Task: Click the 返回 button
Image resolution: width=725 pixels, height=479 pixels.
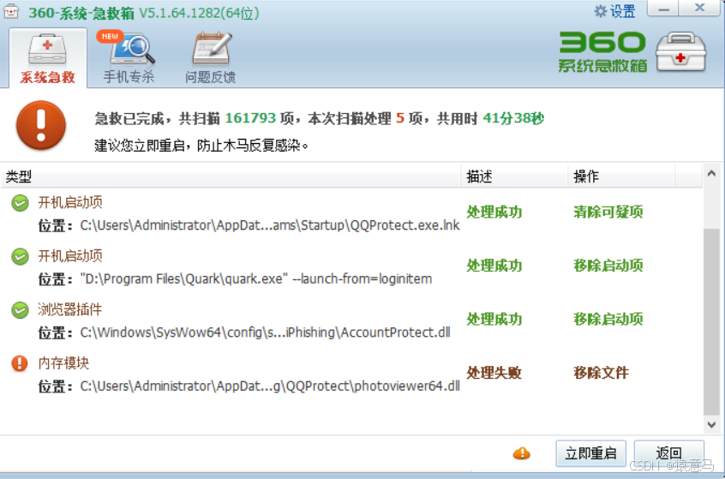Action: [669, 453]
